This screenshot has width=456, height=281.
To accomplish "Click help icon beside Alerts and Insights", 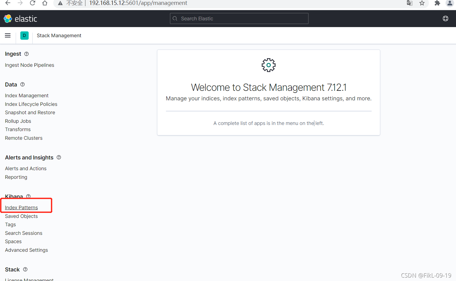I will pyautogui.click(x=59, y=157).
